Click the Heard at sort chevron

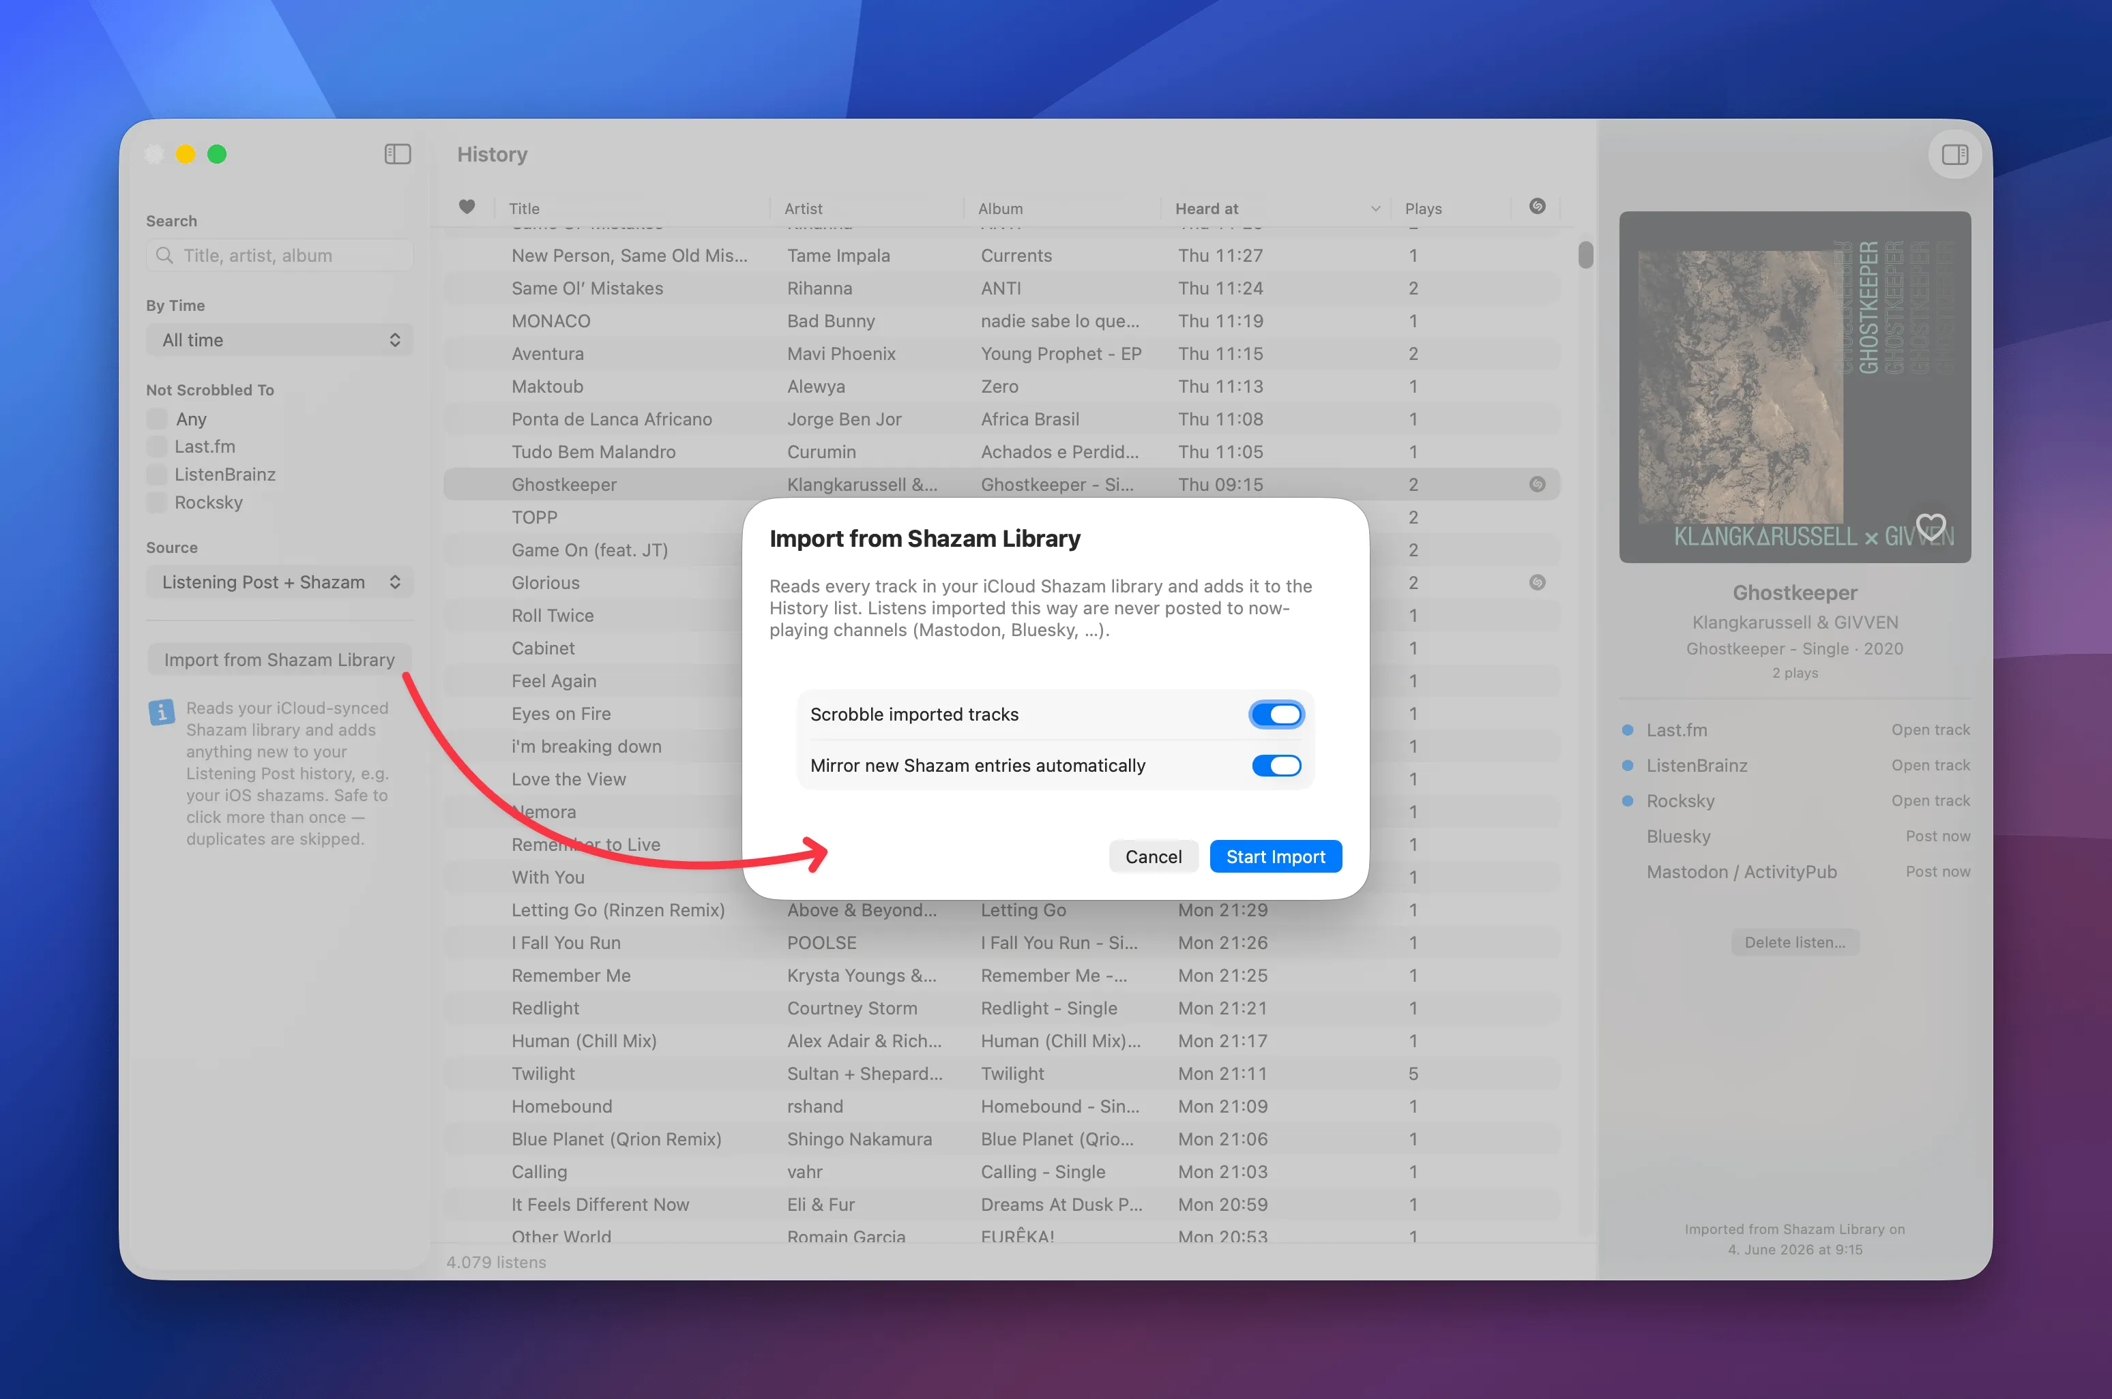1375,209
